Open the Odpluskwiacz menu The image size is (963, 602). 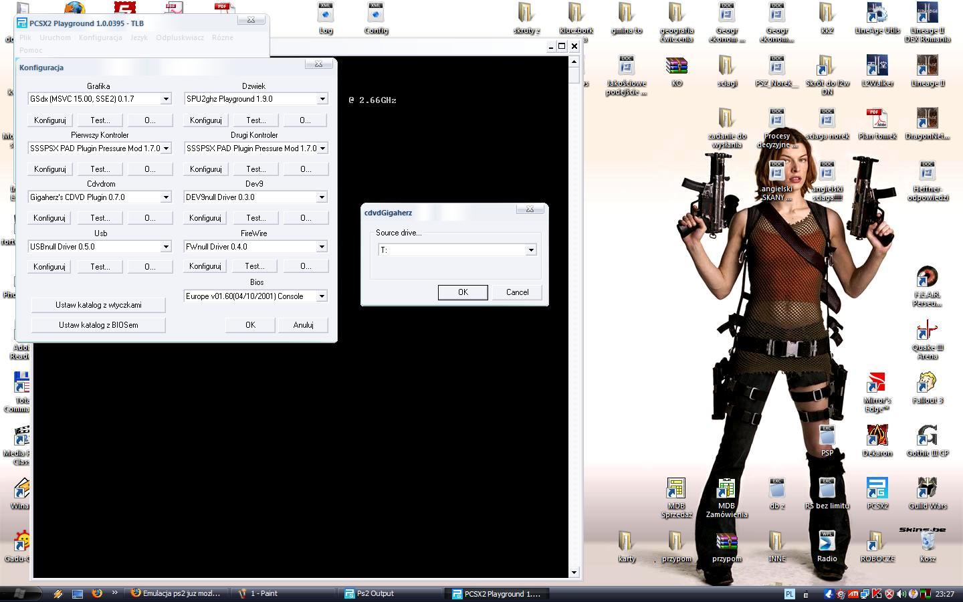(180, 37)
